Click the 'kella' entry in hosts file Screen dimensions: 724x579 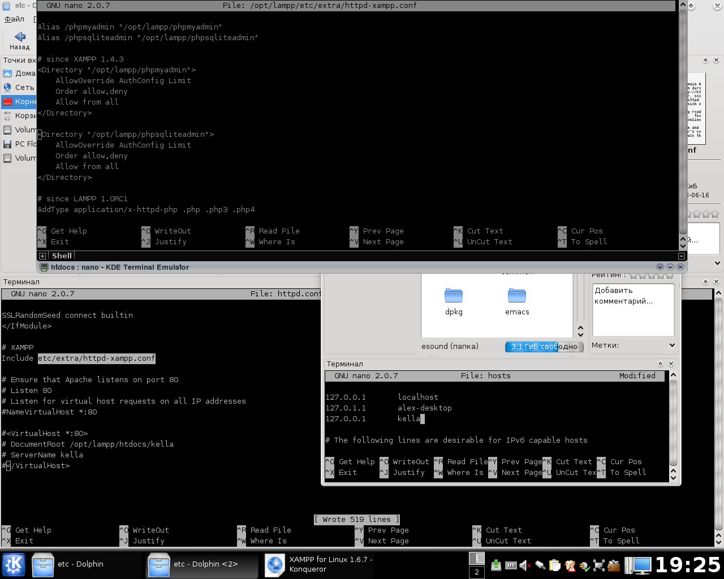[x=409, y=418]
